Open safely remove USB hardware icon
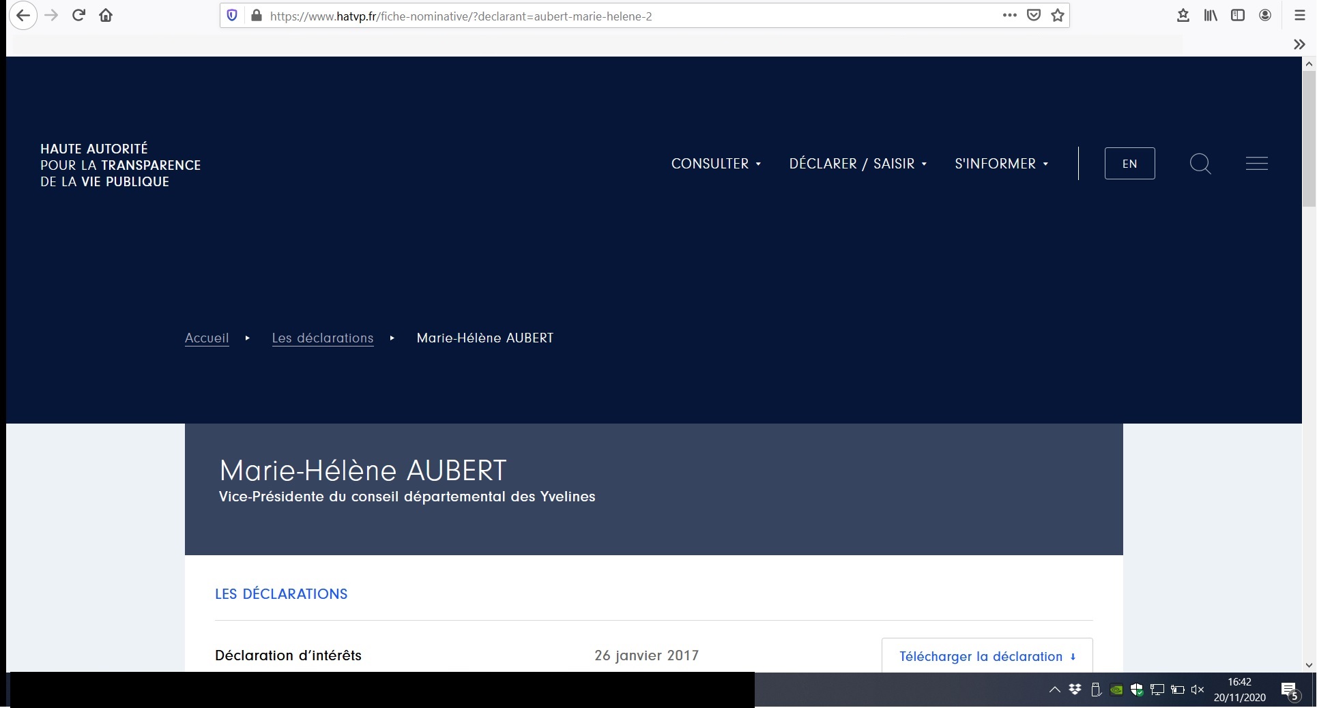The image size is (1317, 708). point(1096,690)
